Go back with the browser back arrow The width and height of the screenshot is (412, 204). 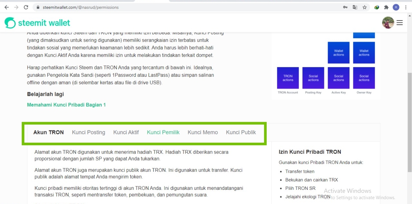(x=6, y=7)
